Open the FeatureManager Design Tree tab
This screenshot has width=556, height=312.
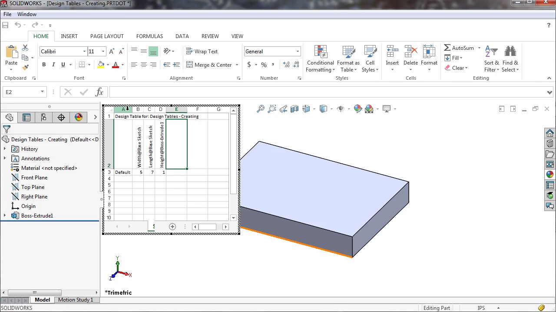click(x=9, y=117)
